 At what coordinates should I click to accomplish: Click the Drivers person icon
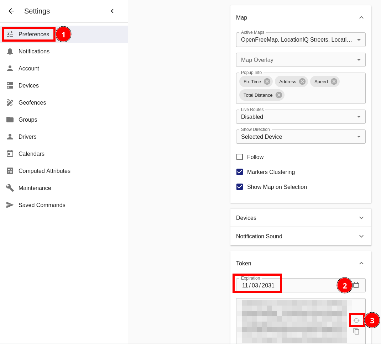tap(10, 137)
